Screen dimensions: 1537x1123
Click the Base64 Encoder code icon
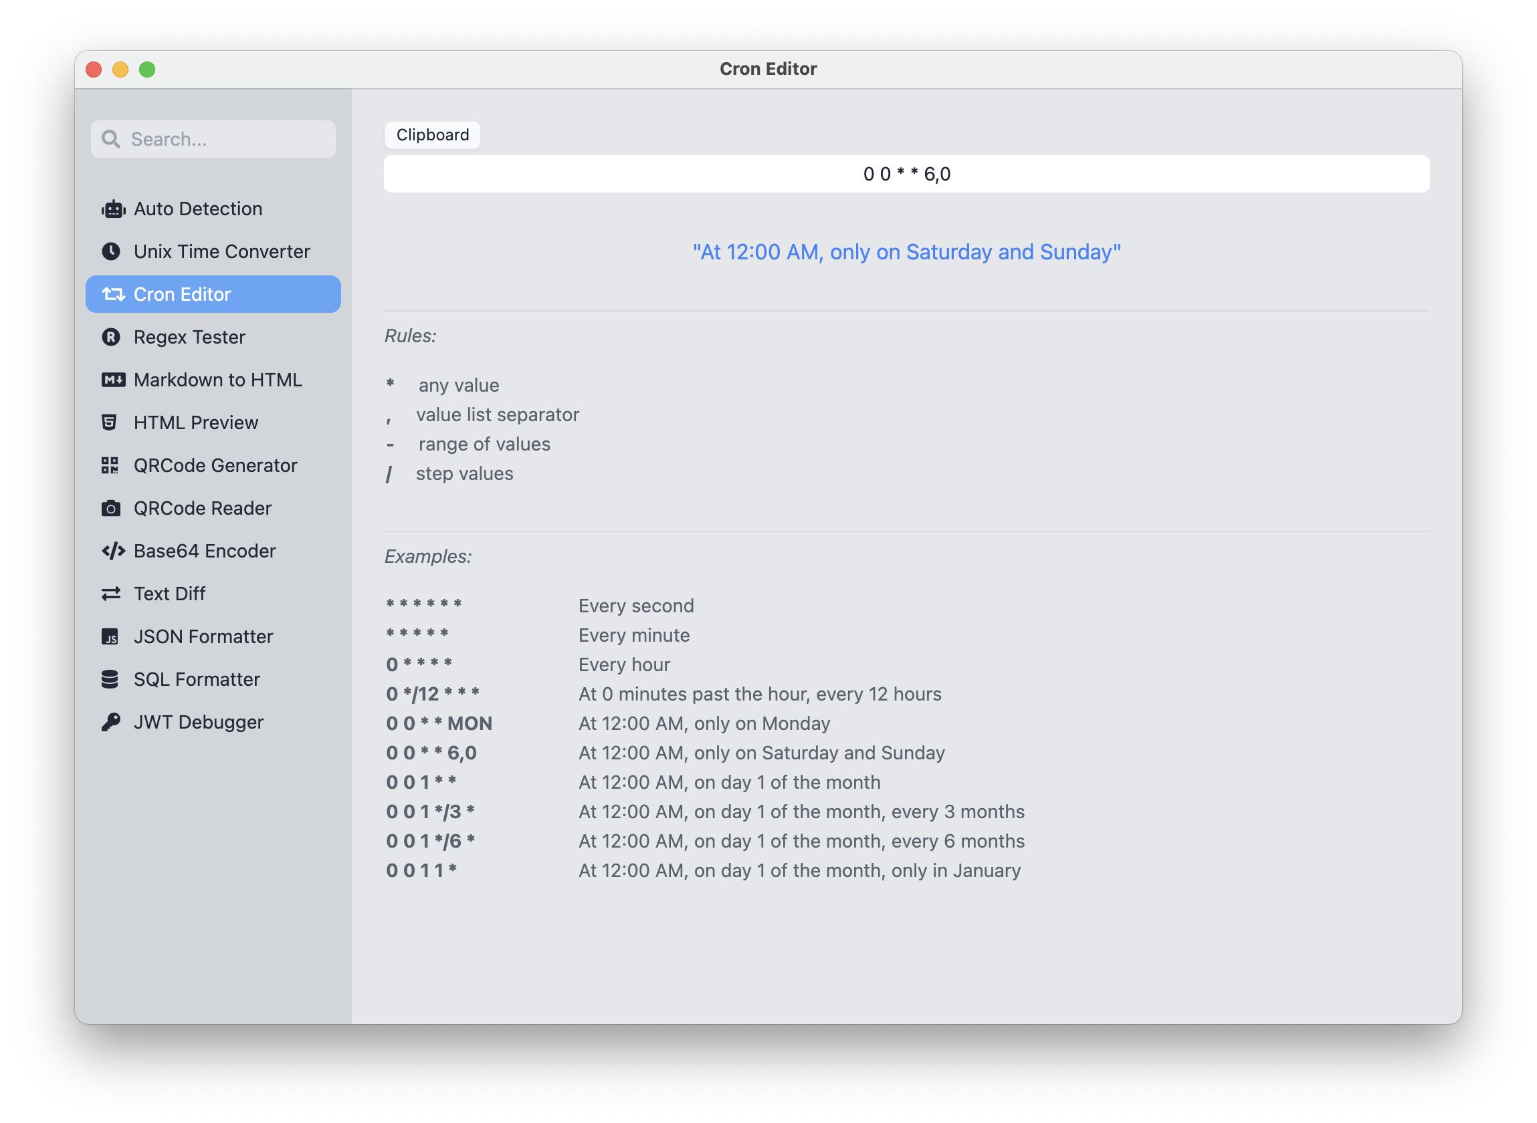[x=113, y=551]
